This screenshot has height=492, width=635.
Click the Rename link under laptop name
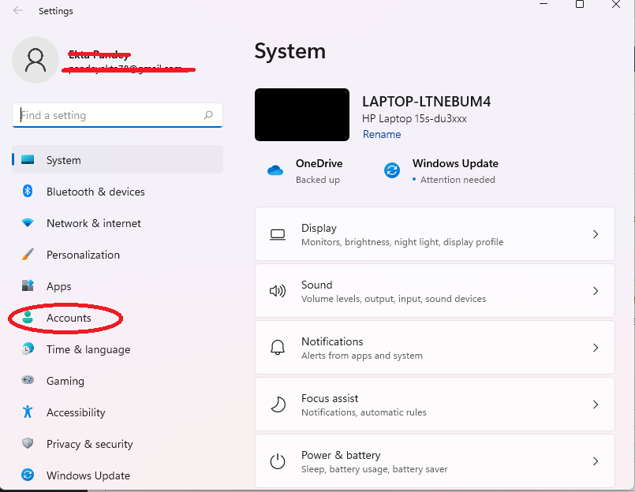pyautogui.click(x=382, y=134)
